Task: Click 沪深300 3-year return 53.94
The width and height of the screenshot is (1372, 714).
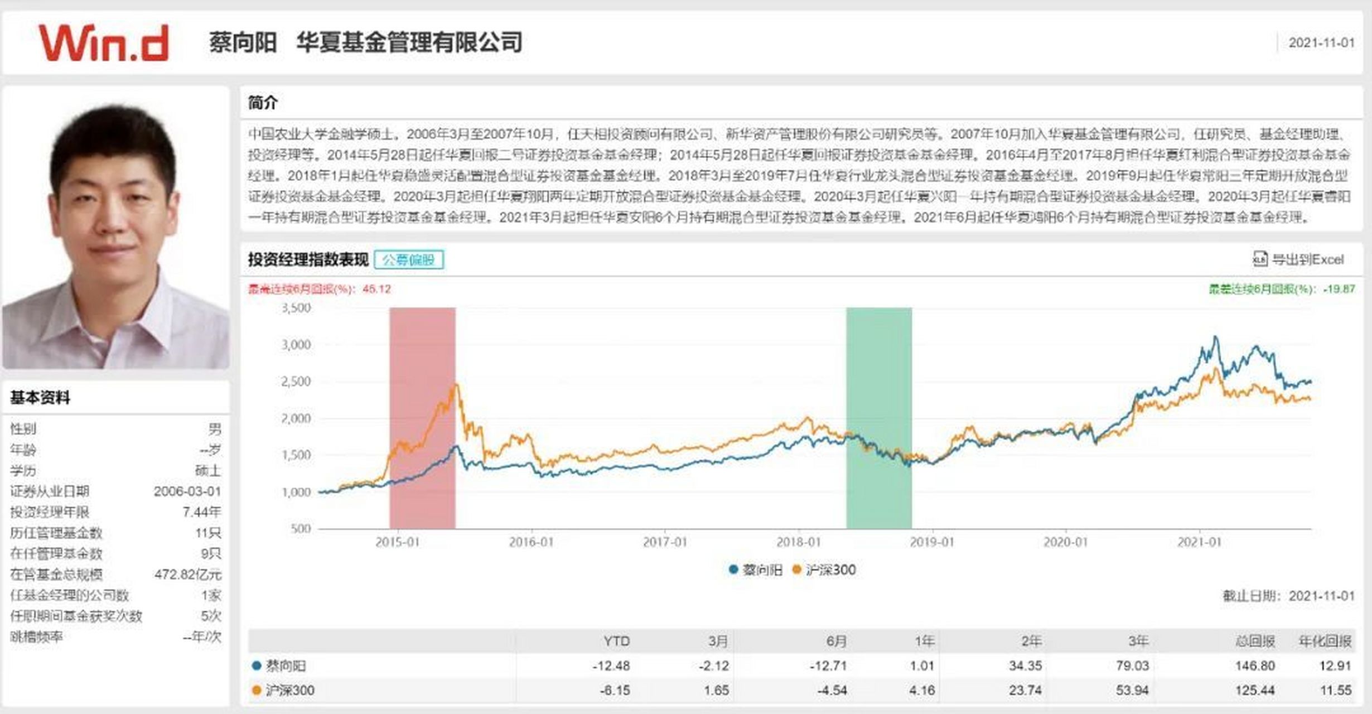Action: click(1132, 690)
